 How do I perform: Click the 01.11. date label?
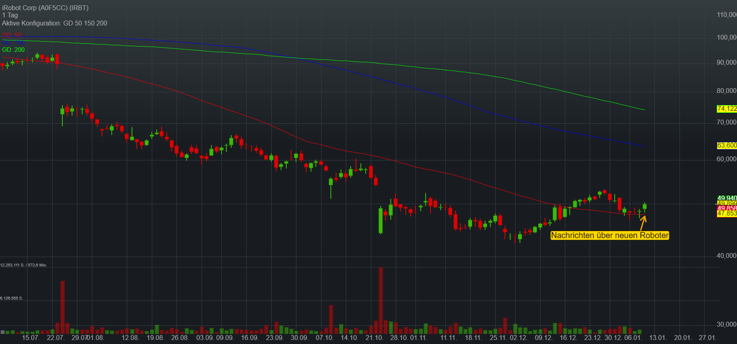pos(418,338)
